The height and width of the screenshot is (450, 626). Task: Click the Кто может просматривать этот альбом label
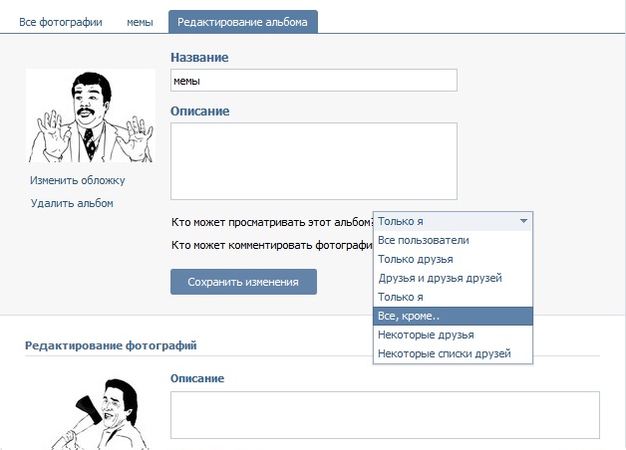(x=272, y=222)
